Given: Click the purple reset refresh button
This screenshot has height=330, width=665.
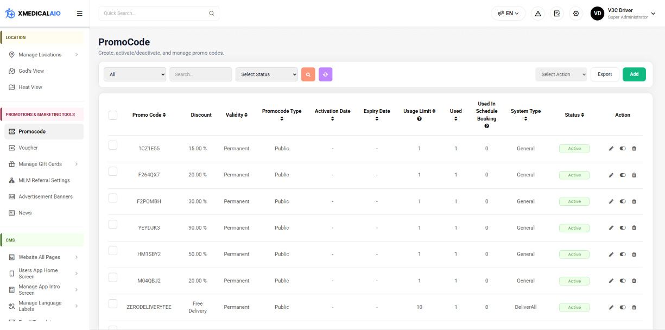Looking at the screenshot, I should tap(325, 74).
